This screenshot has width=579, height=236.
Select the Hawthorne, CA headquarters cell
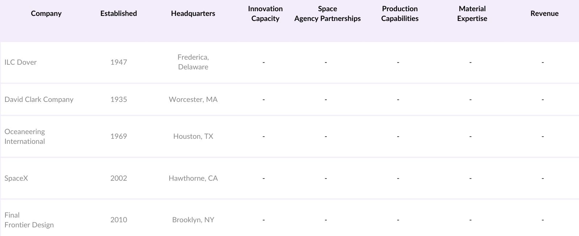(x=193, y=178)
